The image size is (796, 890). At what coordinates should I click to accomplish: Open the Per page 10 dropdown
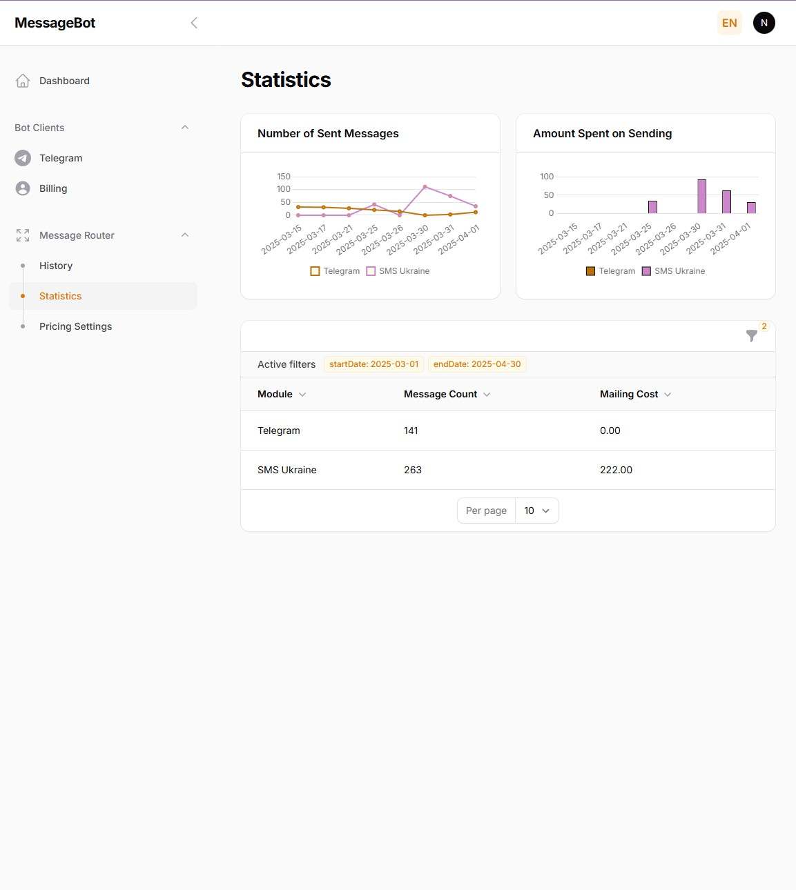point(536,511)
